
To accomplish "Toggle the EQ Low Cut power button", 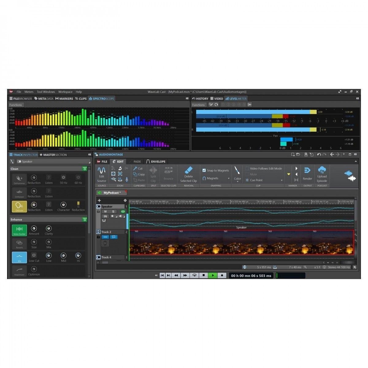I will tap(34, 255).
